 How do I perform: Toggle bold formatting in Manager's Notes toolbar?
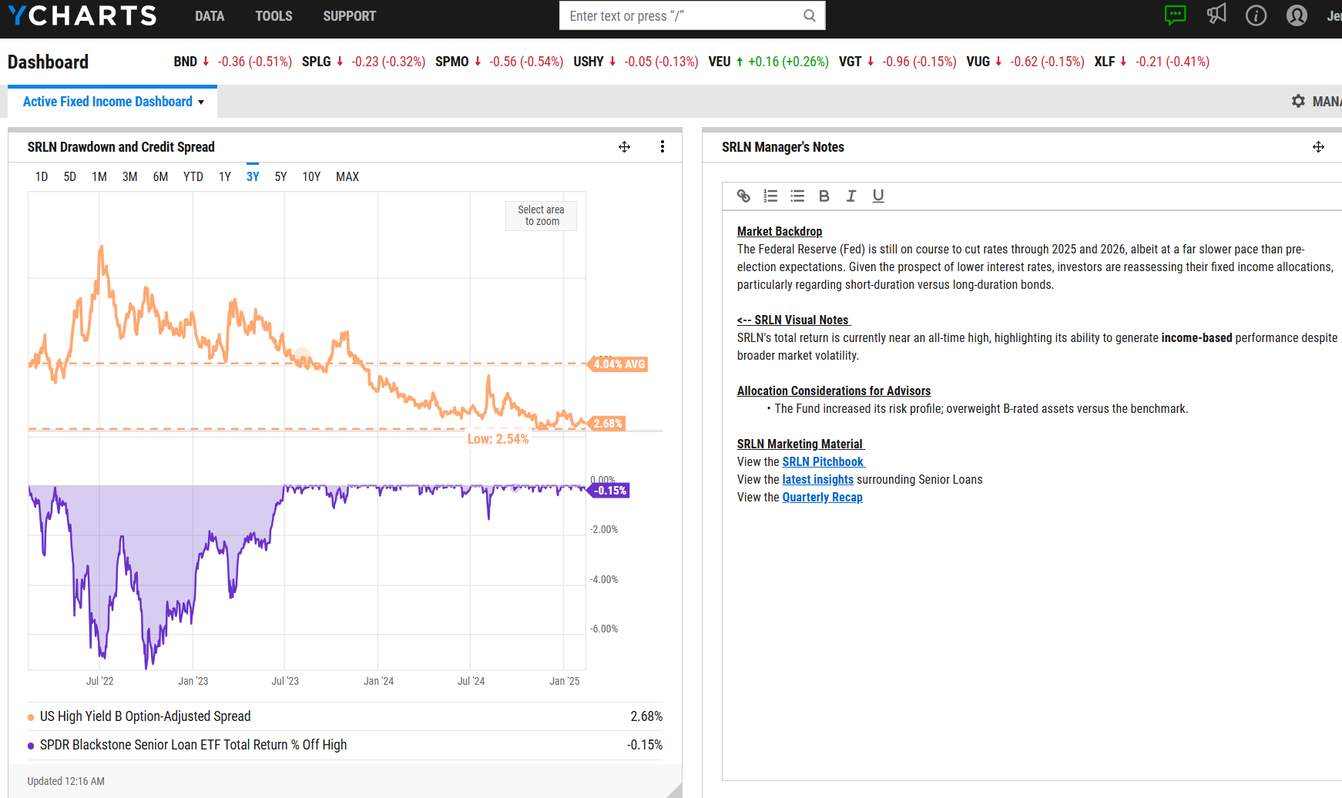pos(824,196)
